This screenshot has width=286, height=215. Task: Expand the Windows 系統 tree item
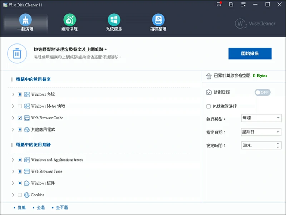click(13, 94)
